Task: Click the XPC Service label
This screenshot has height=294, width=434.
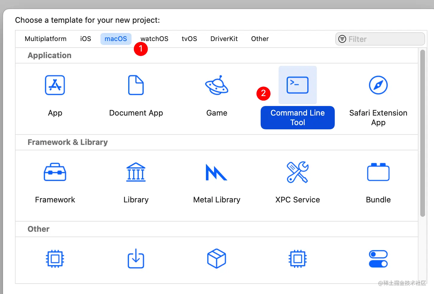Action: (298, 200)
